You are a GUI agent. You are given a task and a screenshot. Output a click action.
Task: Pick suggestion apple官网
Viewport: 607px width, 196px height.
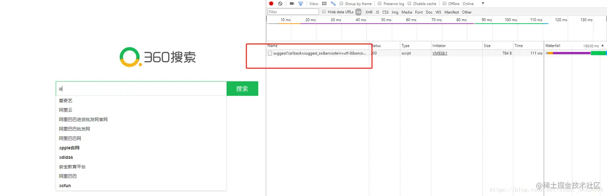141,148
